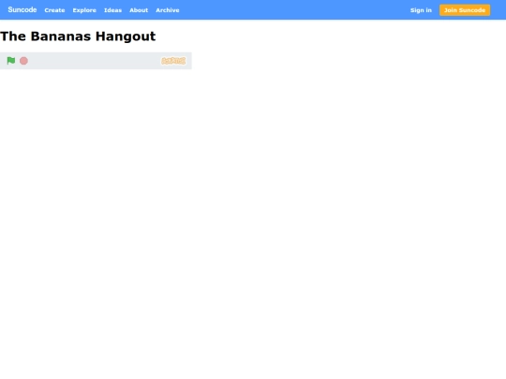Click the red stop button
This screenshot has height=379, width=506.
click(23, 61)
